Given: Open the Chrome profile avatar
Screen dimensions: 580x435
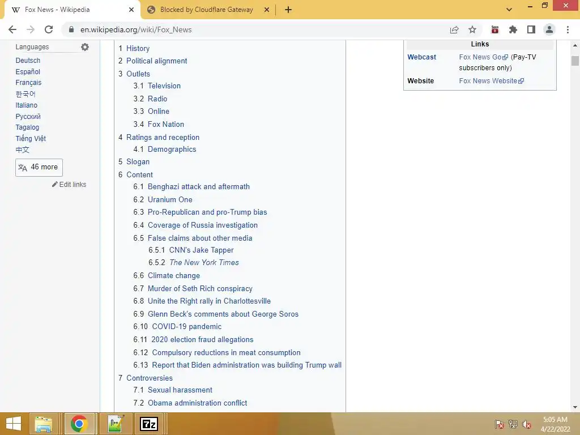Looking at the screenshot, I should tap(549, 29).
